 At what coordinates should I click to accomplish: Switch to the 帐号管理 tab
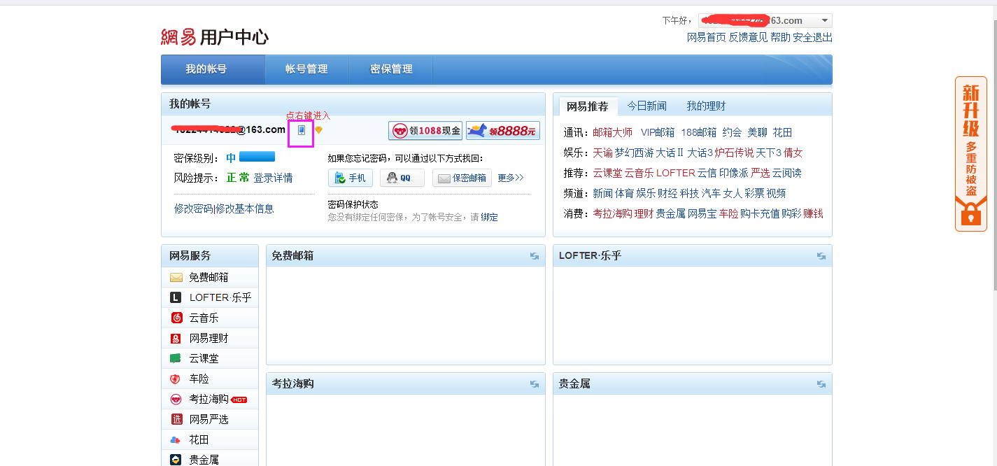[308, 69]
